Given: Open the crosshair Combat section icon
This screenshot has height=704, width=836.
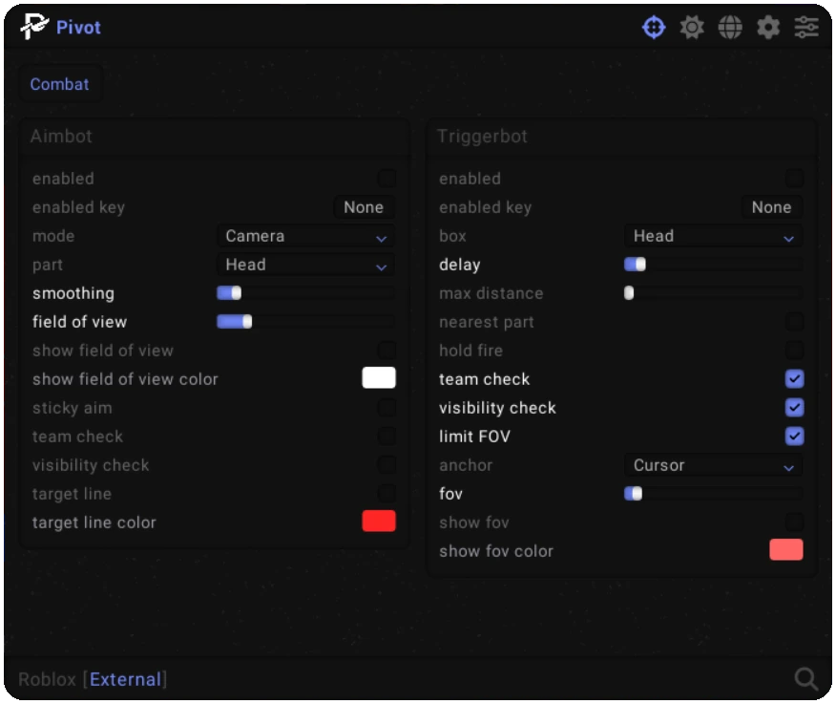Looking at the screenshot, I should tap(653, 27).
